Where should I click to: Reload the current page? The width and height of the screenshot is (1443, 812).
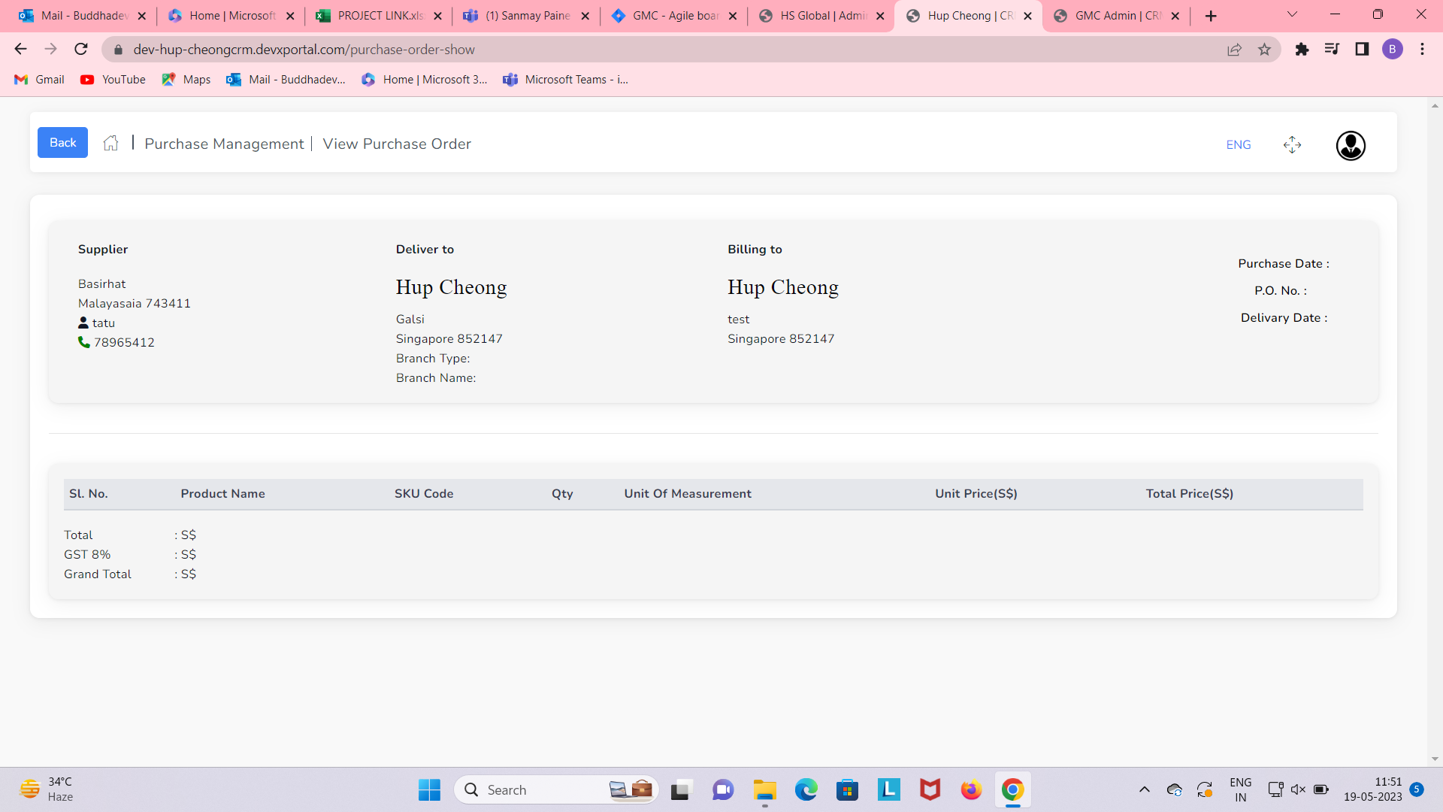tap(81, 50)
